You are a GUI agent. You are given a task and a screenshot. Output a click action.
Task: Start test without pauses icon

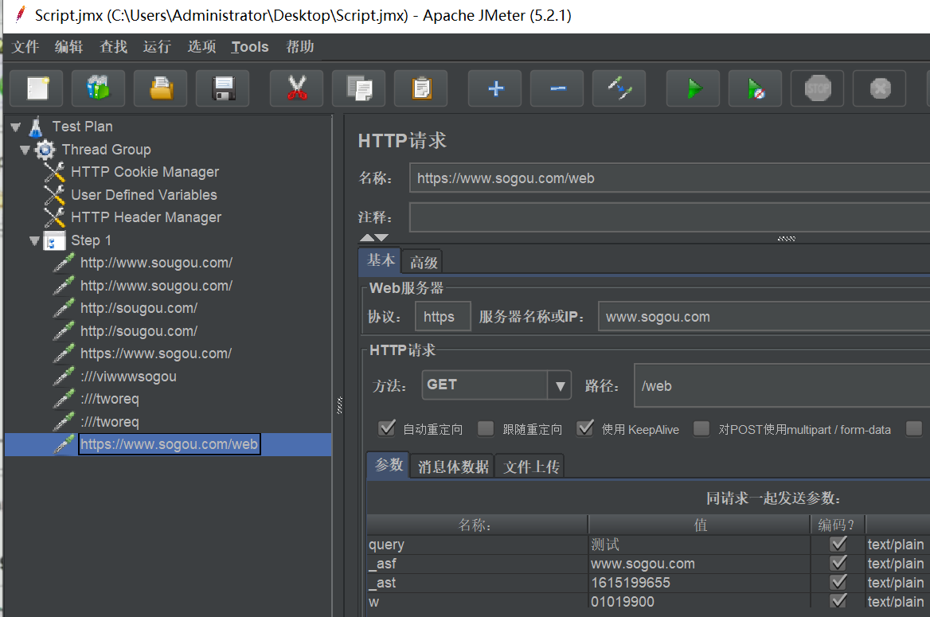click(x=756, y=88)
